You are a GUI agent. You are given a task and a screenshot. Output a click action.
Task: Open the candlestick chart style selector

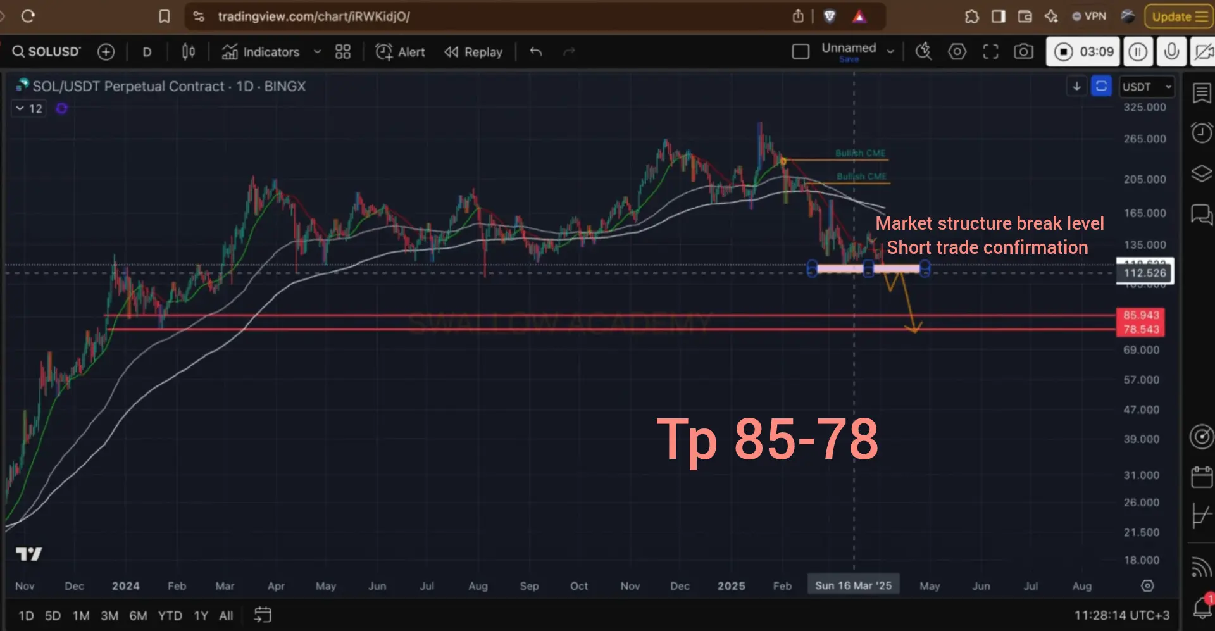188,52
